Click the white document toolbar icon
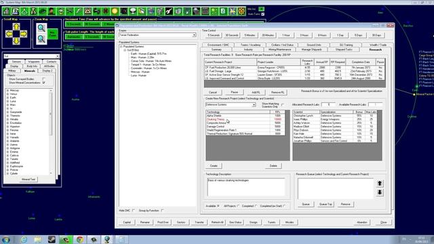Viewport: 434px width, 244px height. [223, 12]
